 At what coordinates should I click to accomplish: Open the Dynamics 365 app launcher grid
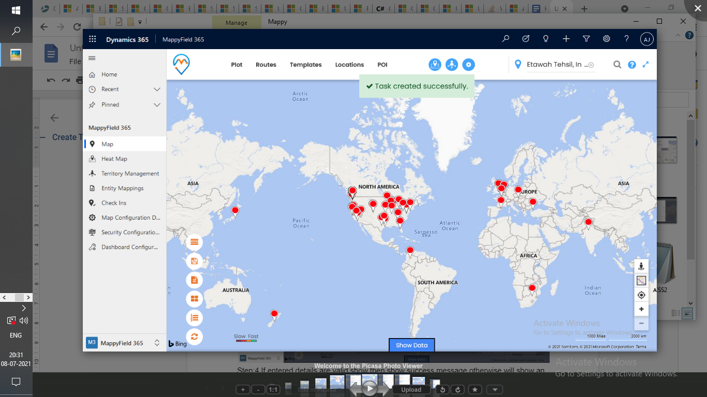click(x=93, y=39)
